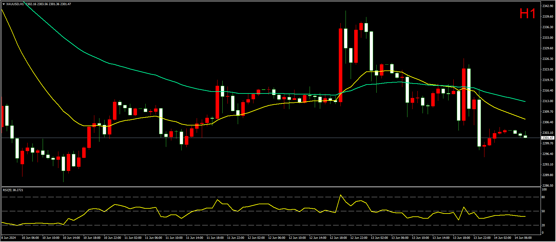Click the 12 Jun 22:00 time label
The height and width of the screenshot is (242, 556).
point(359,238)
